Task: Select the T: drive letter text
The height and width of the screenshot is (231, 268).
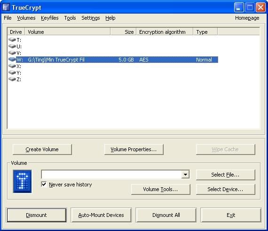Action: pyautogui.click(x=19, y=40)
